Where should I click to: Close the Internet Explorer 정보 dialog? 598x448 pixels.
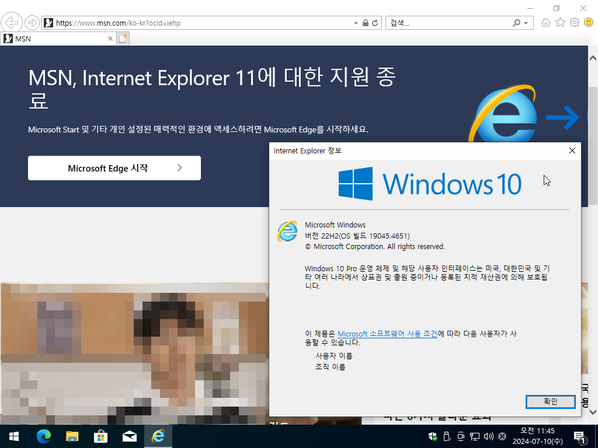[572, 150]
